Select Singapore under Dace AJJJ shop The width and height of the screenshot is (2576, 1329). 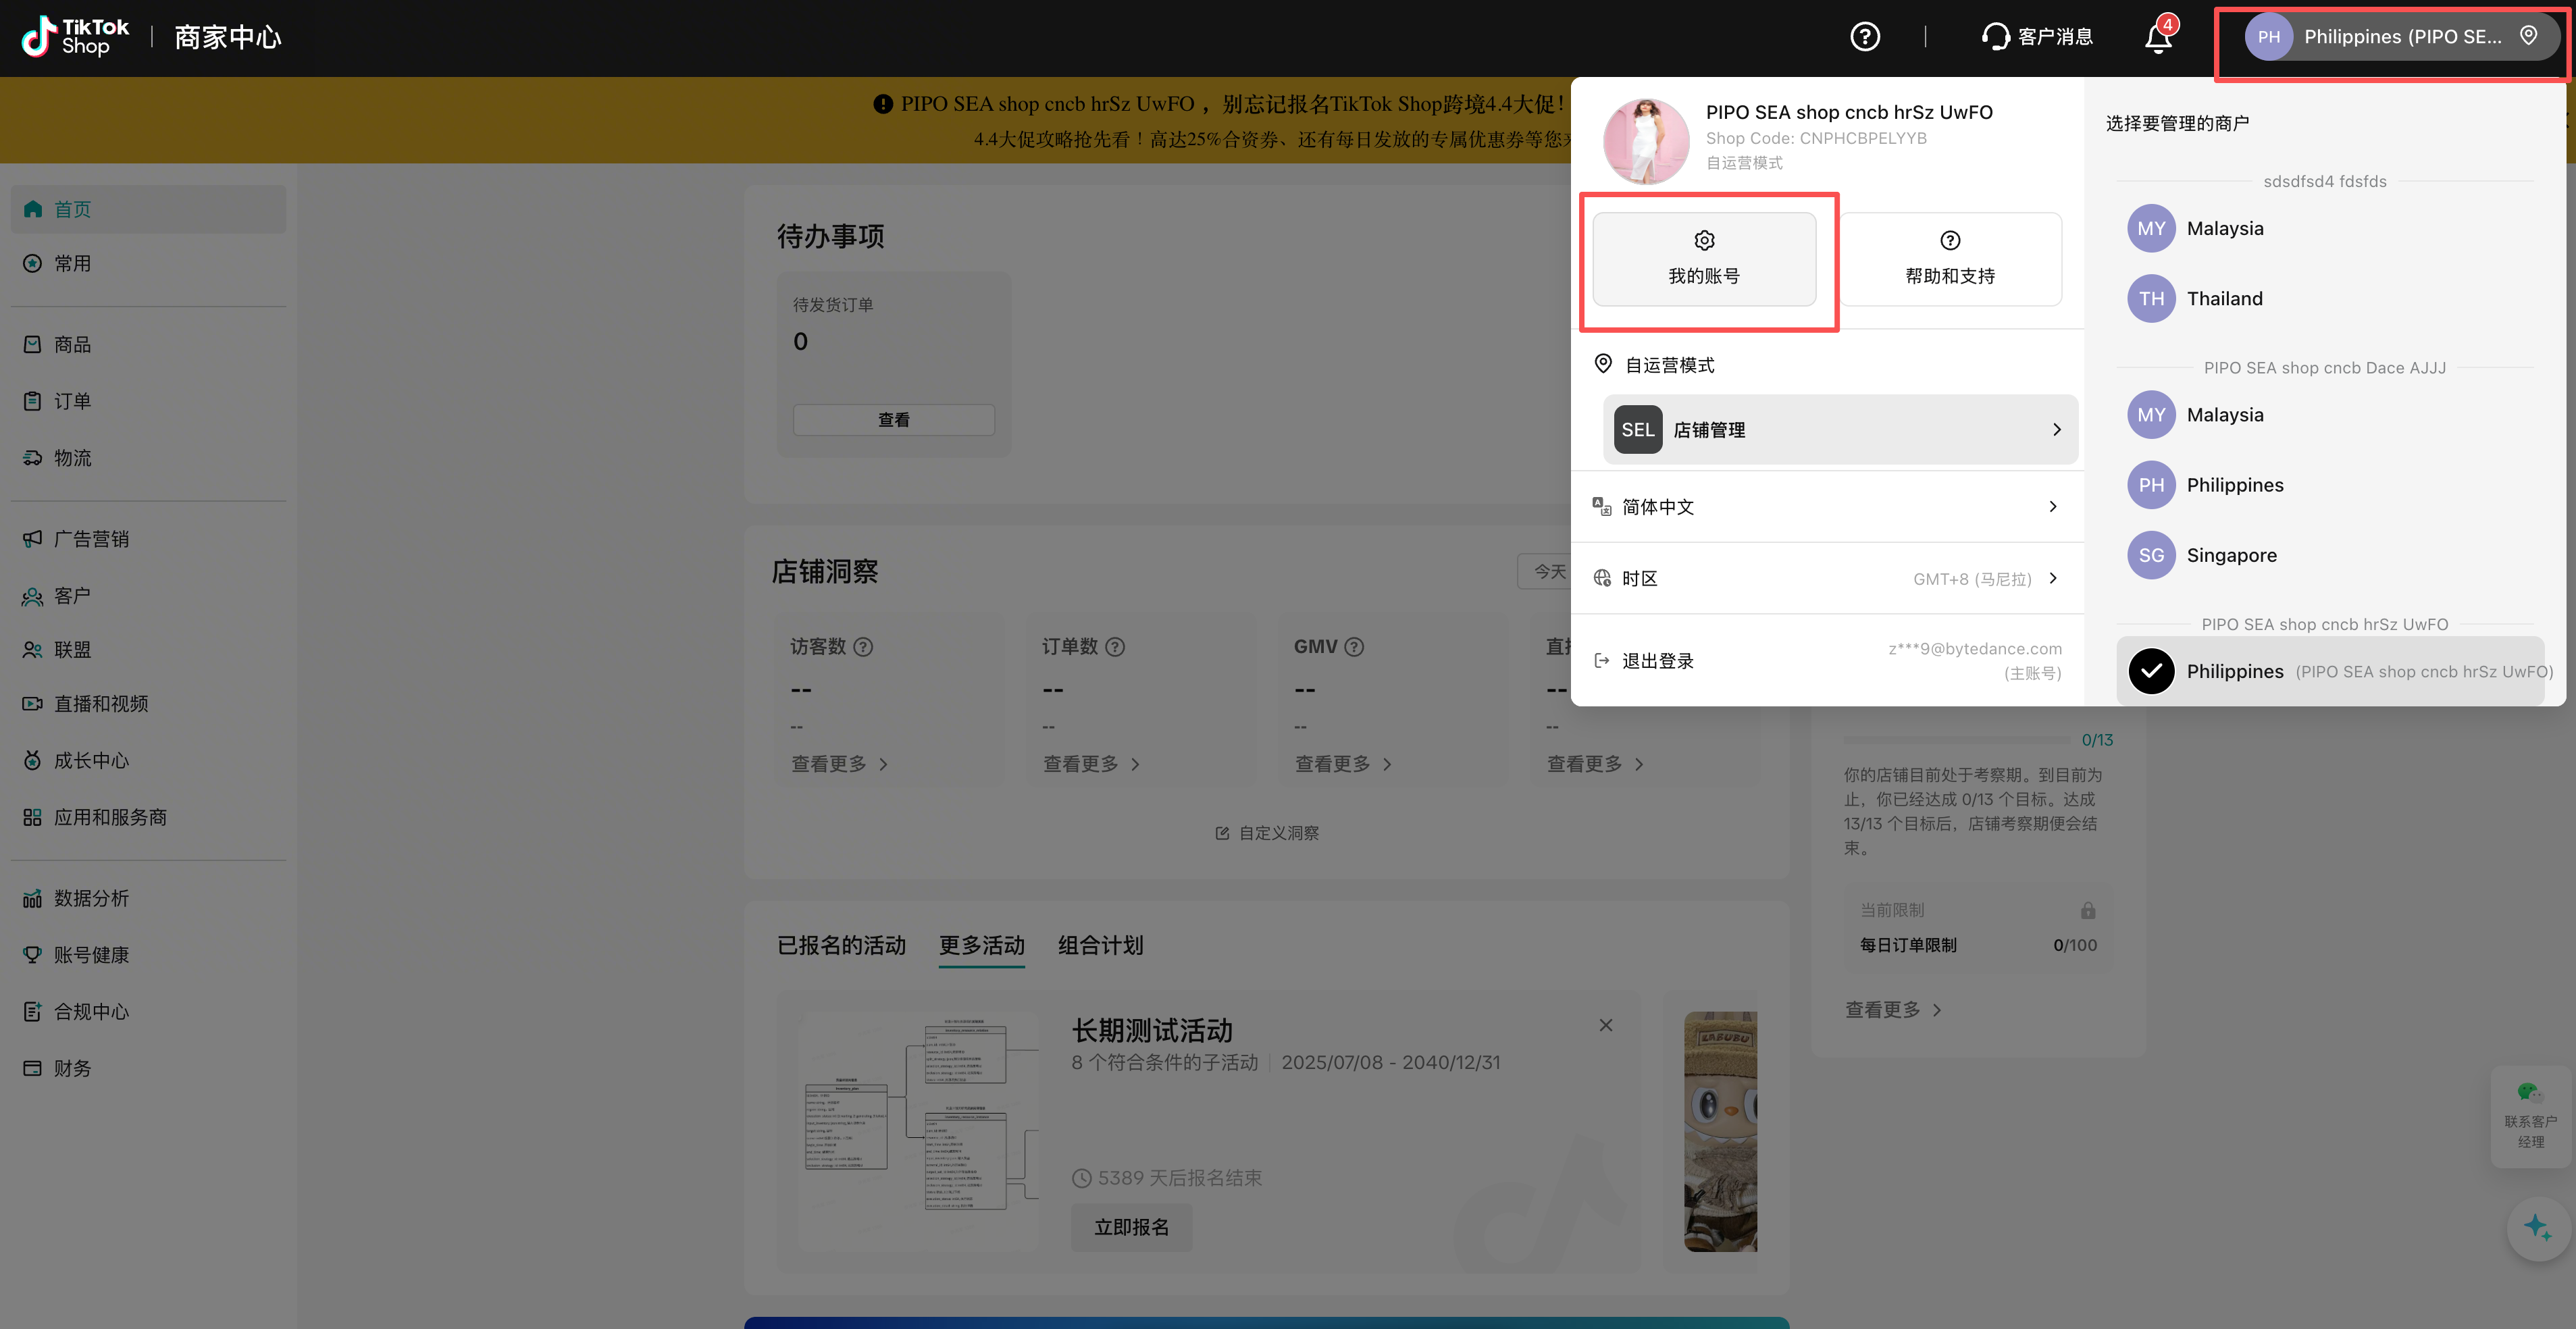pos(2231,555)
